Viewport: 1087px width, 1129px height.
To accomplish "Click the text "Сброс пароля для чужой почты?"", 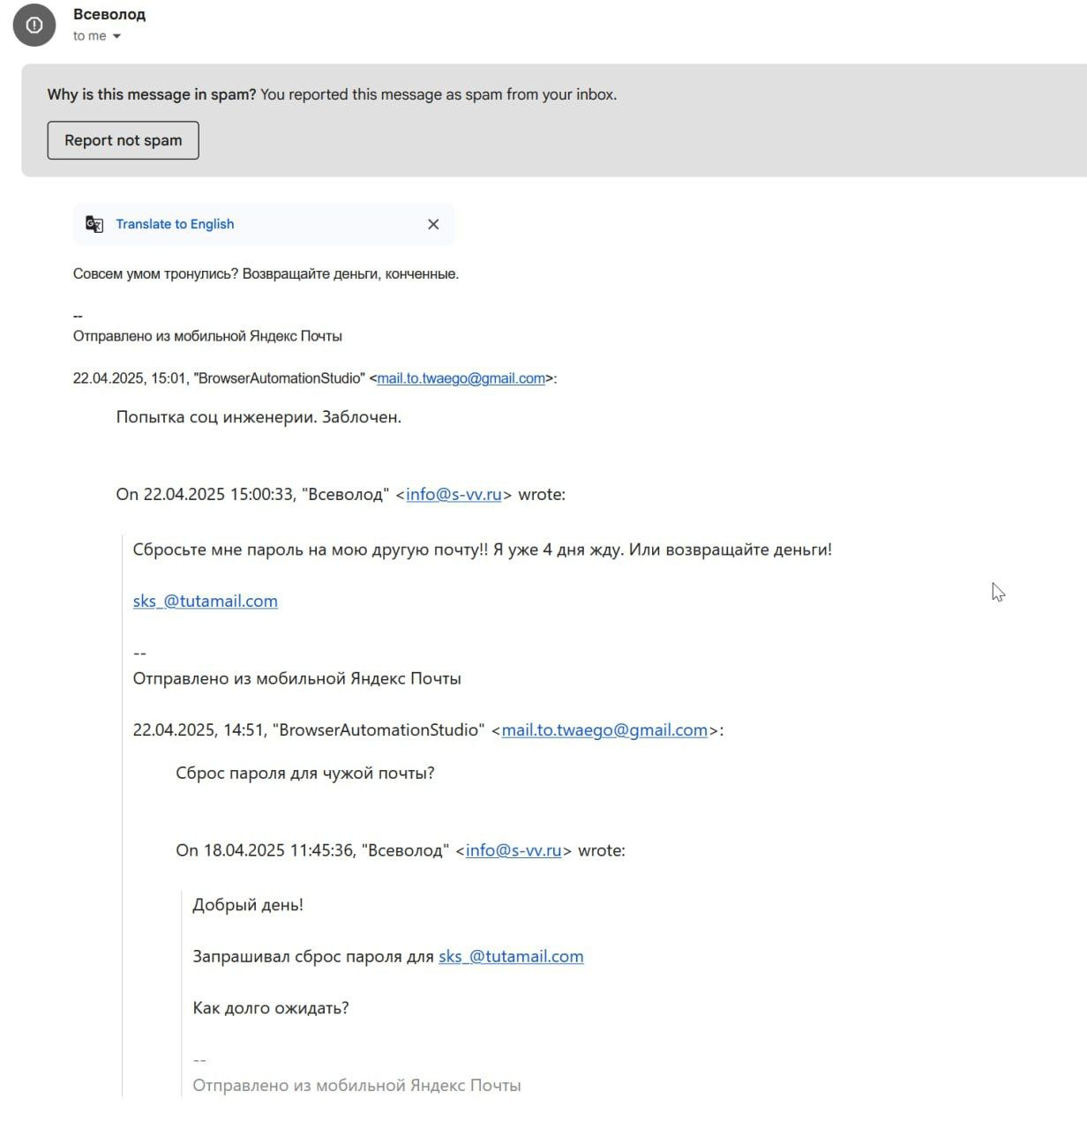I will (x=305, y=773).
